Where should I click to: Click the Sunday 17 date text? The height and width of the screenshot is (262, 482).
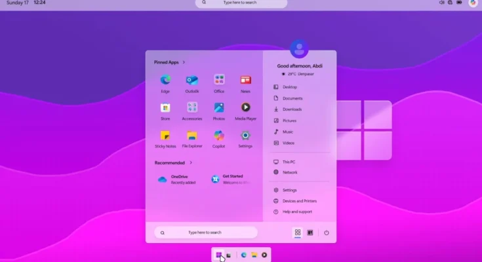(x=18, y=3)
